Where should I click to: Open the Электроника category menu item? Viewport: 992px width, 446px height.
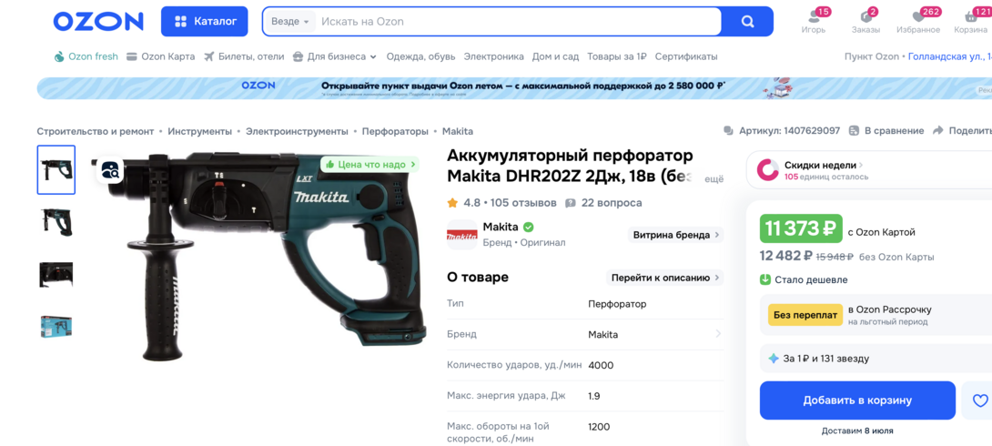click(x=493, y=56)
